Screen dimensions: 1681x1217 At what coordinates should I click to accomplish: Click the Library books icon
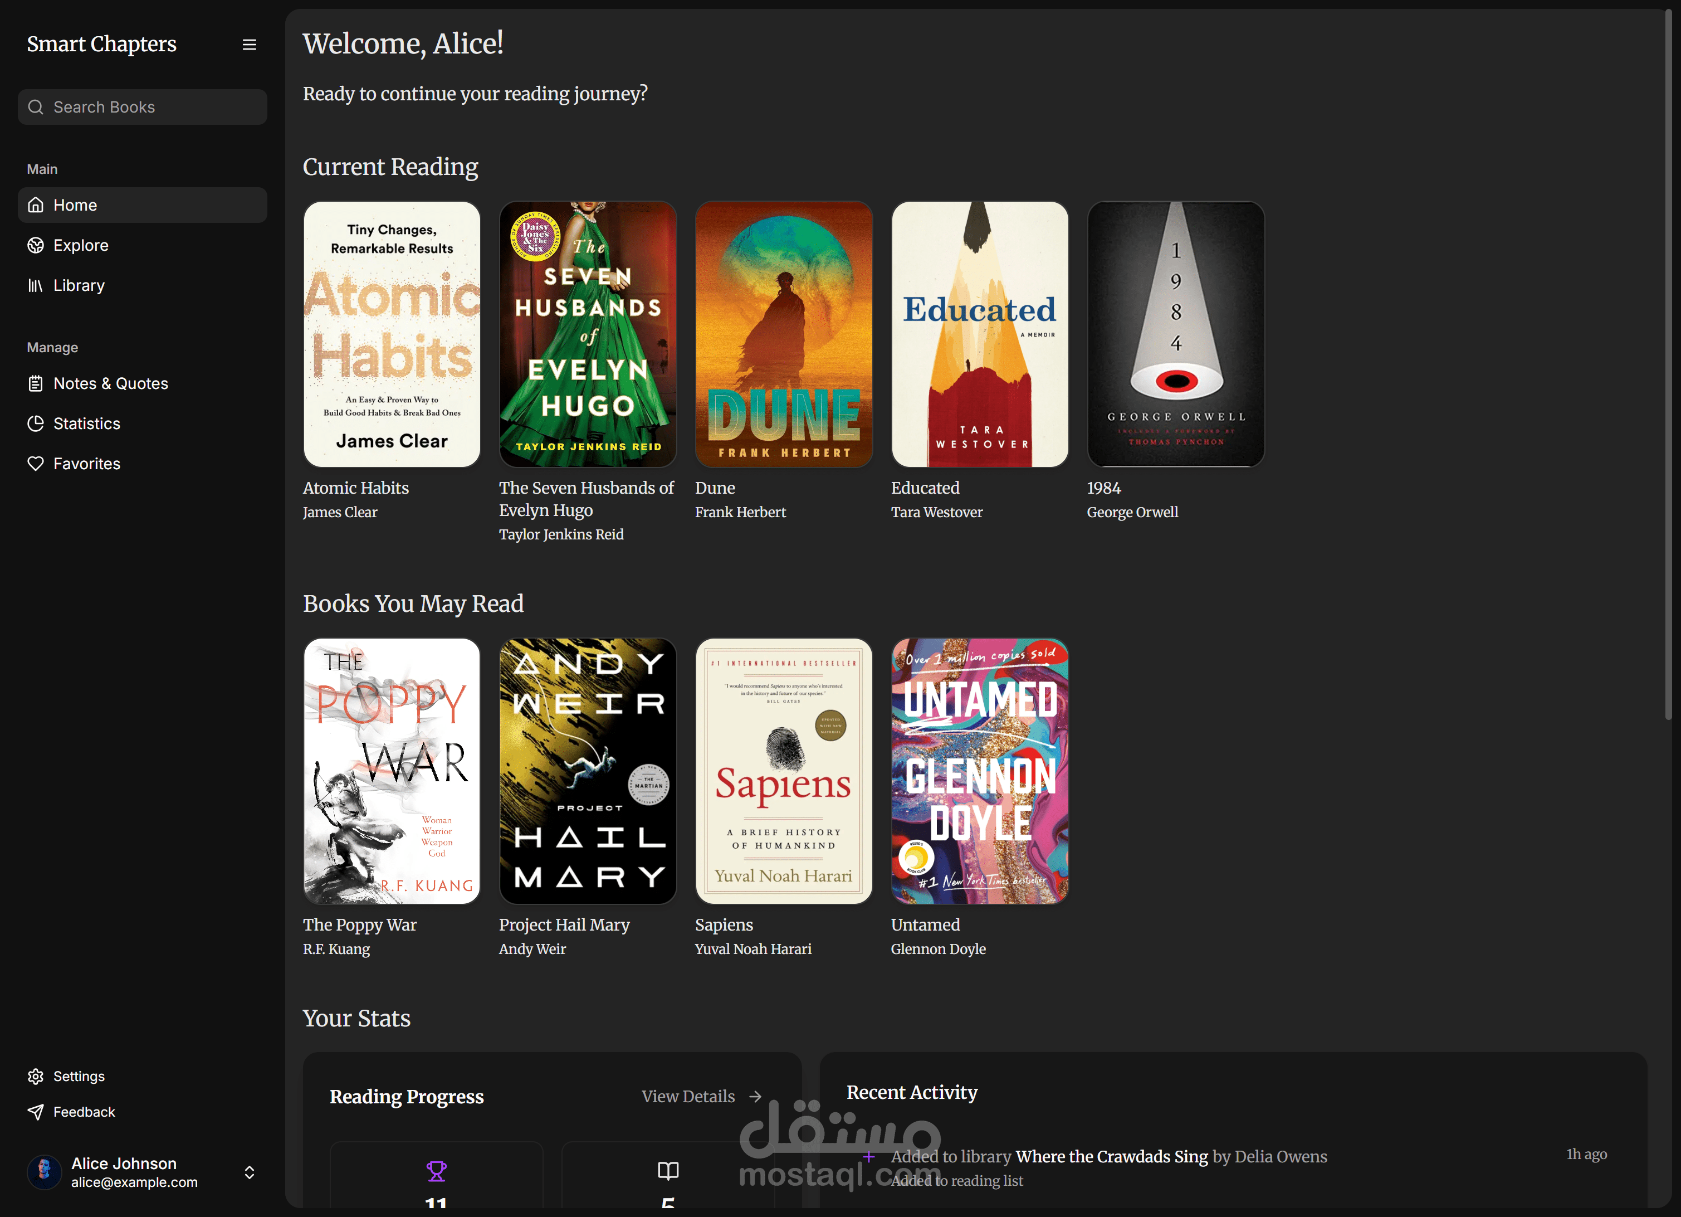coord(36,285)
